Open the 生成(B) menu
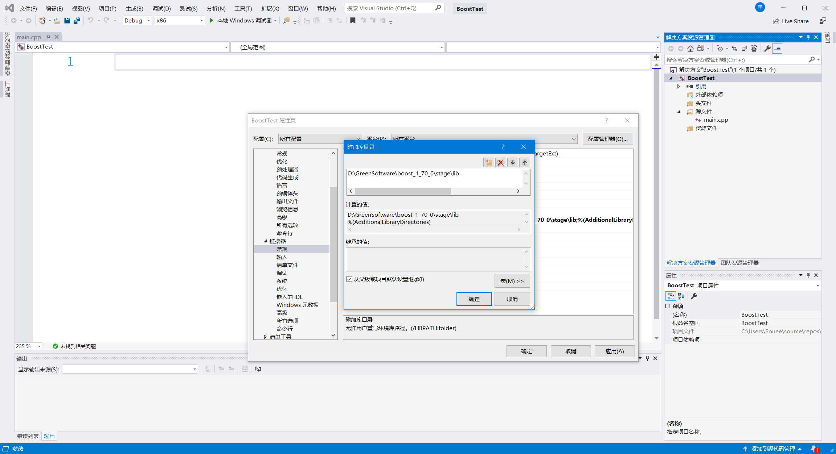Viewport: 836px width, 454px height. [x=134, y=8]
